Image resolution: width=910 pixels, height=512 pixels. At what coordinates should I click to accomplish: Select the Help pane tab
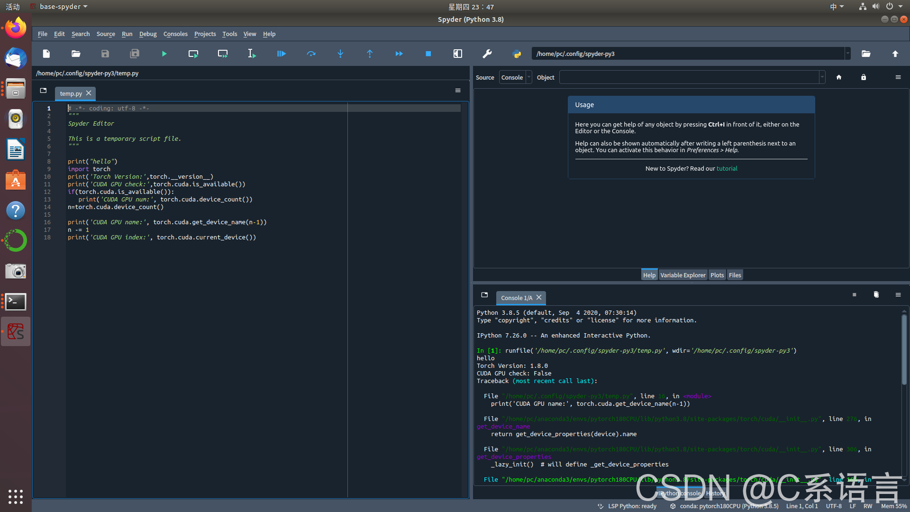[x=649, y=275]
